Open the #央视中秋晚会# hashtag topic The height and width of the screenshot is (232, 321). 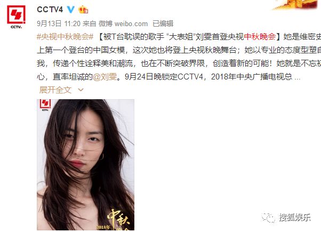pos(65,37)
